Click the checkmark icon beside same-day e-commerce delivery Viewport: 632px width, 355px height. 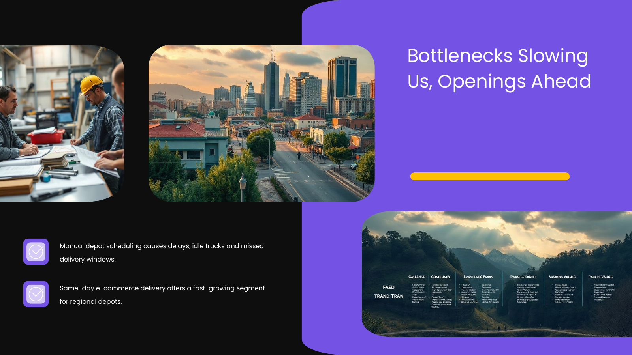click(36, 294)
